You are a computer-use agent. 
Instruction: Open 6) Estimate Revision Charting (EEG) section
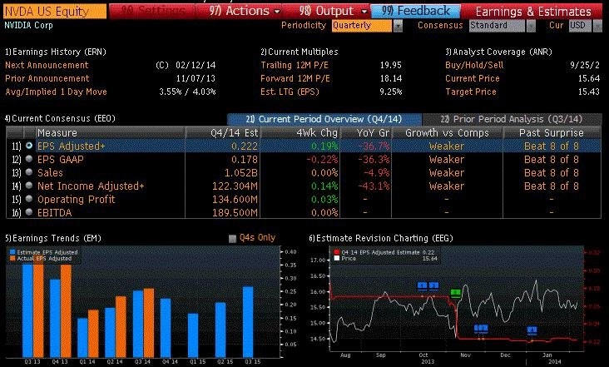(x=381, y=238)
